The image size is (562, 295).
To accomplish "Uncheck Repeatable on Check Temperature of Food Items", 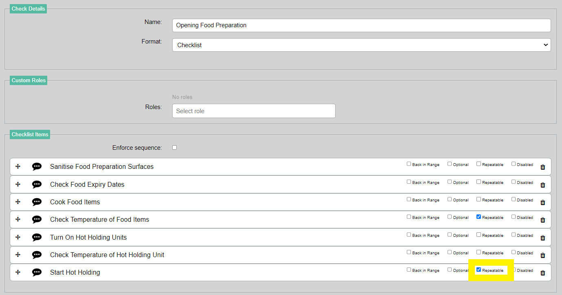I will pos(479,217).
